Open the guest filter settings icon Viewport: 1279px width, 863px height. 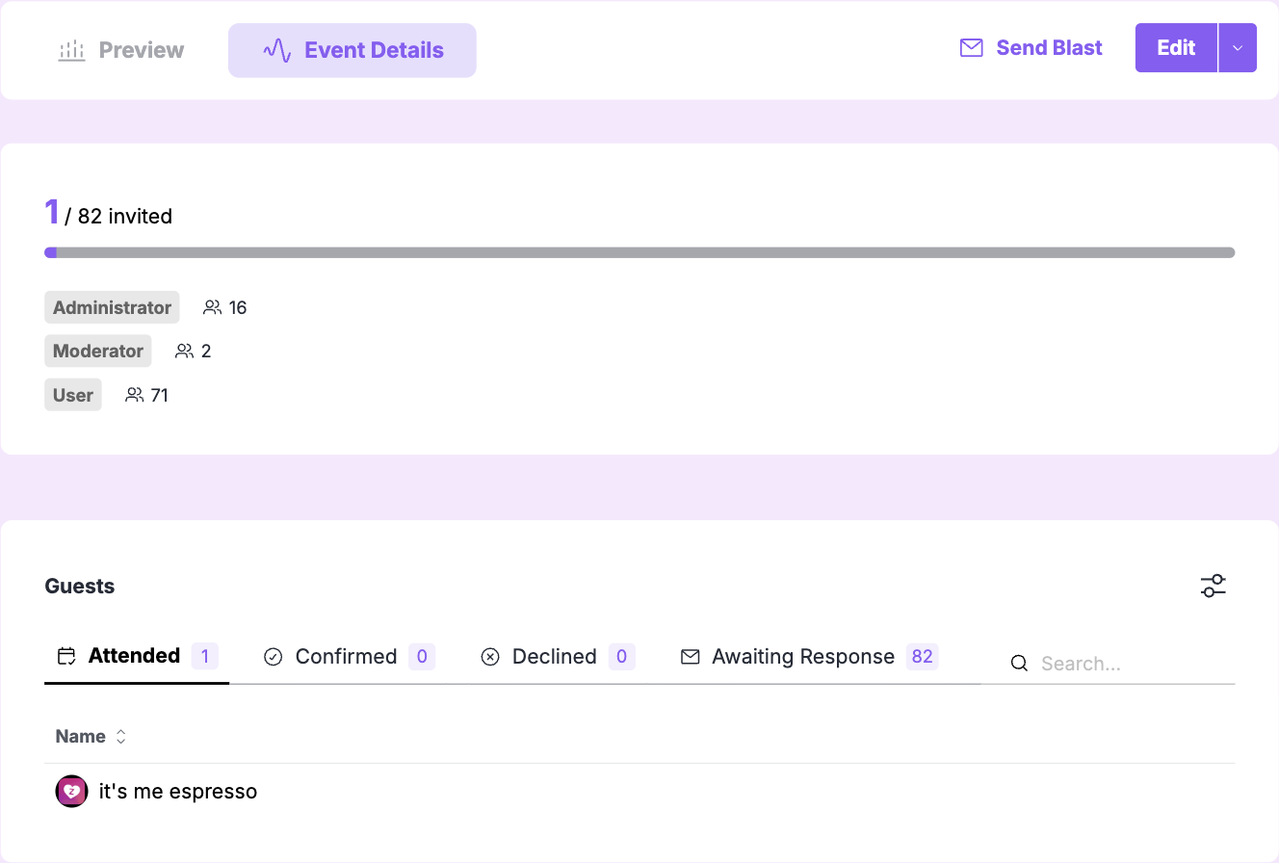pyautogui.click(x=1214, y=586)
